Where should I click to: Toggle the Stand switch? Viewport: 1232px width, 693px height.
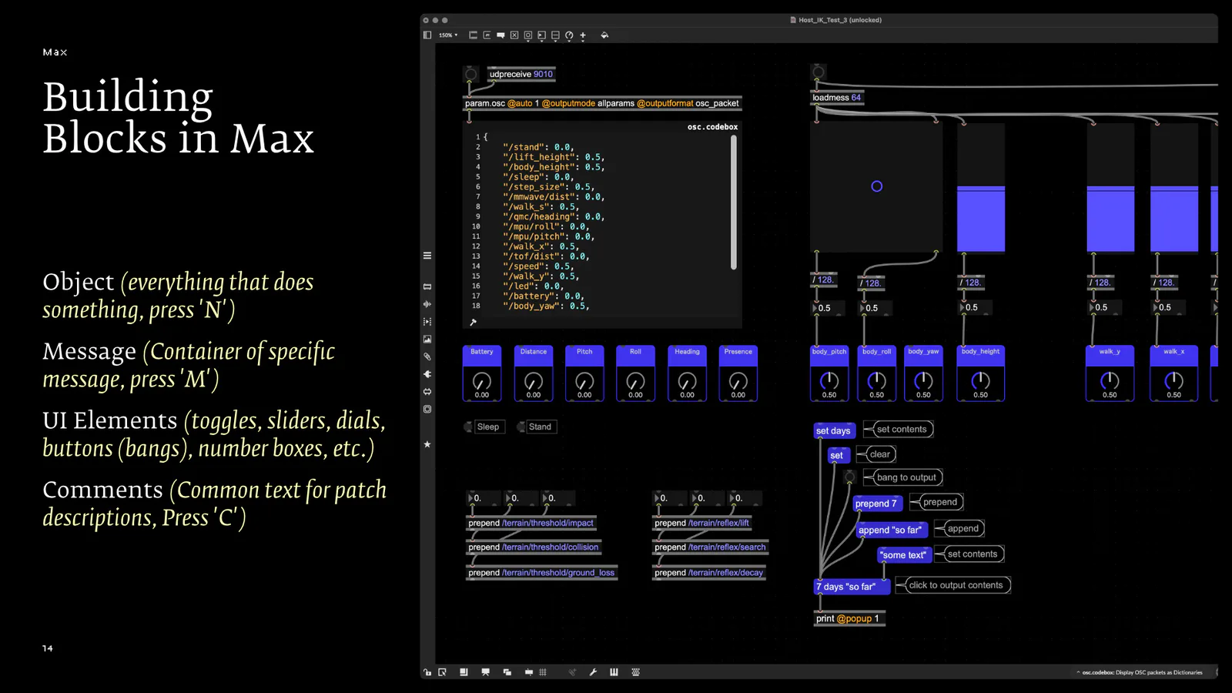tap(521, 427)
